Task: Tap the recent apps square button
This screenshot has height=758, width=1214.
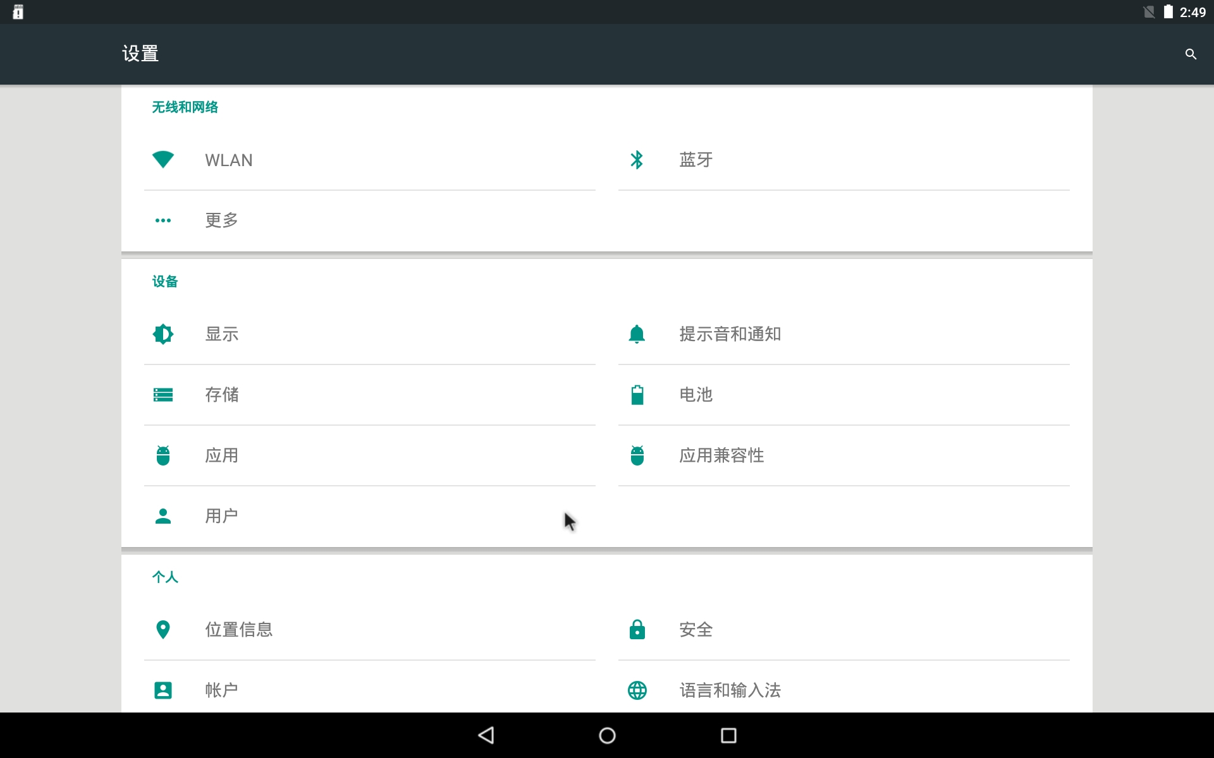Action: tap(728, 735)
